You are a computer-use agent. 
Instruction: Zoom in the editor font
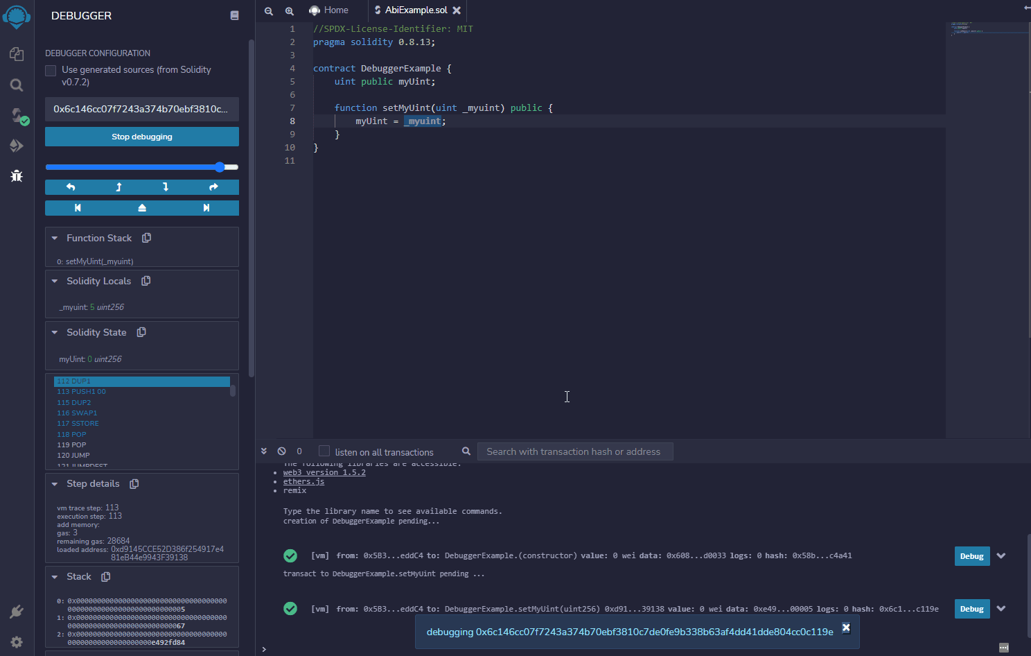tap(290, 10)
